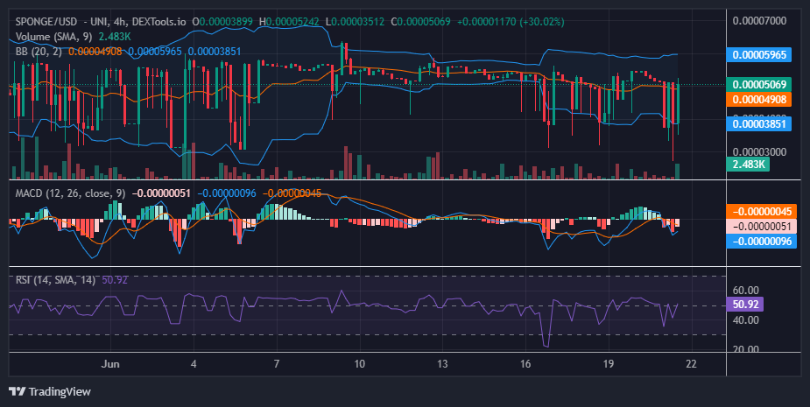Viewport: 810px width, 407px height.
Task: Click the 2.483K volume axis label
Action: point(749,165)
